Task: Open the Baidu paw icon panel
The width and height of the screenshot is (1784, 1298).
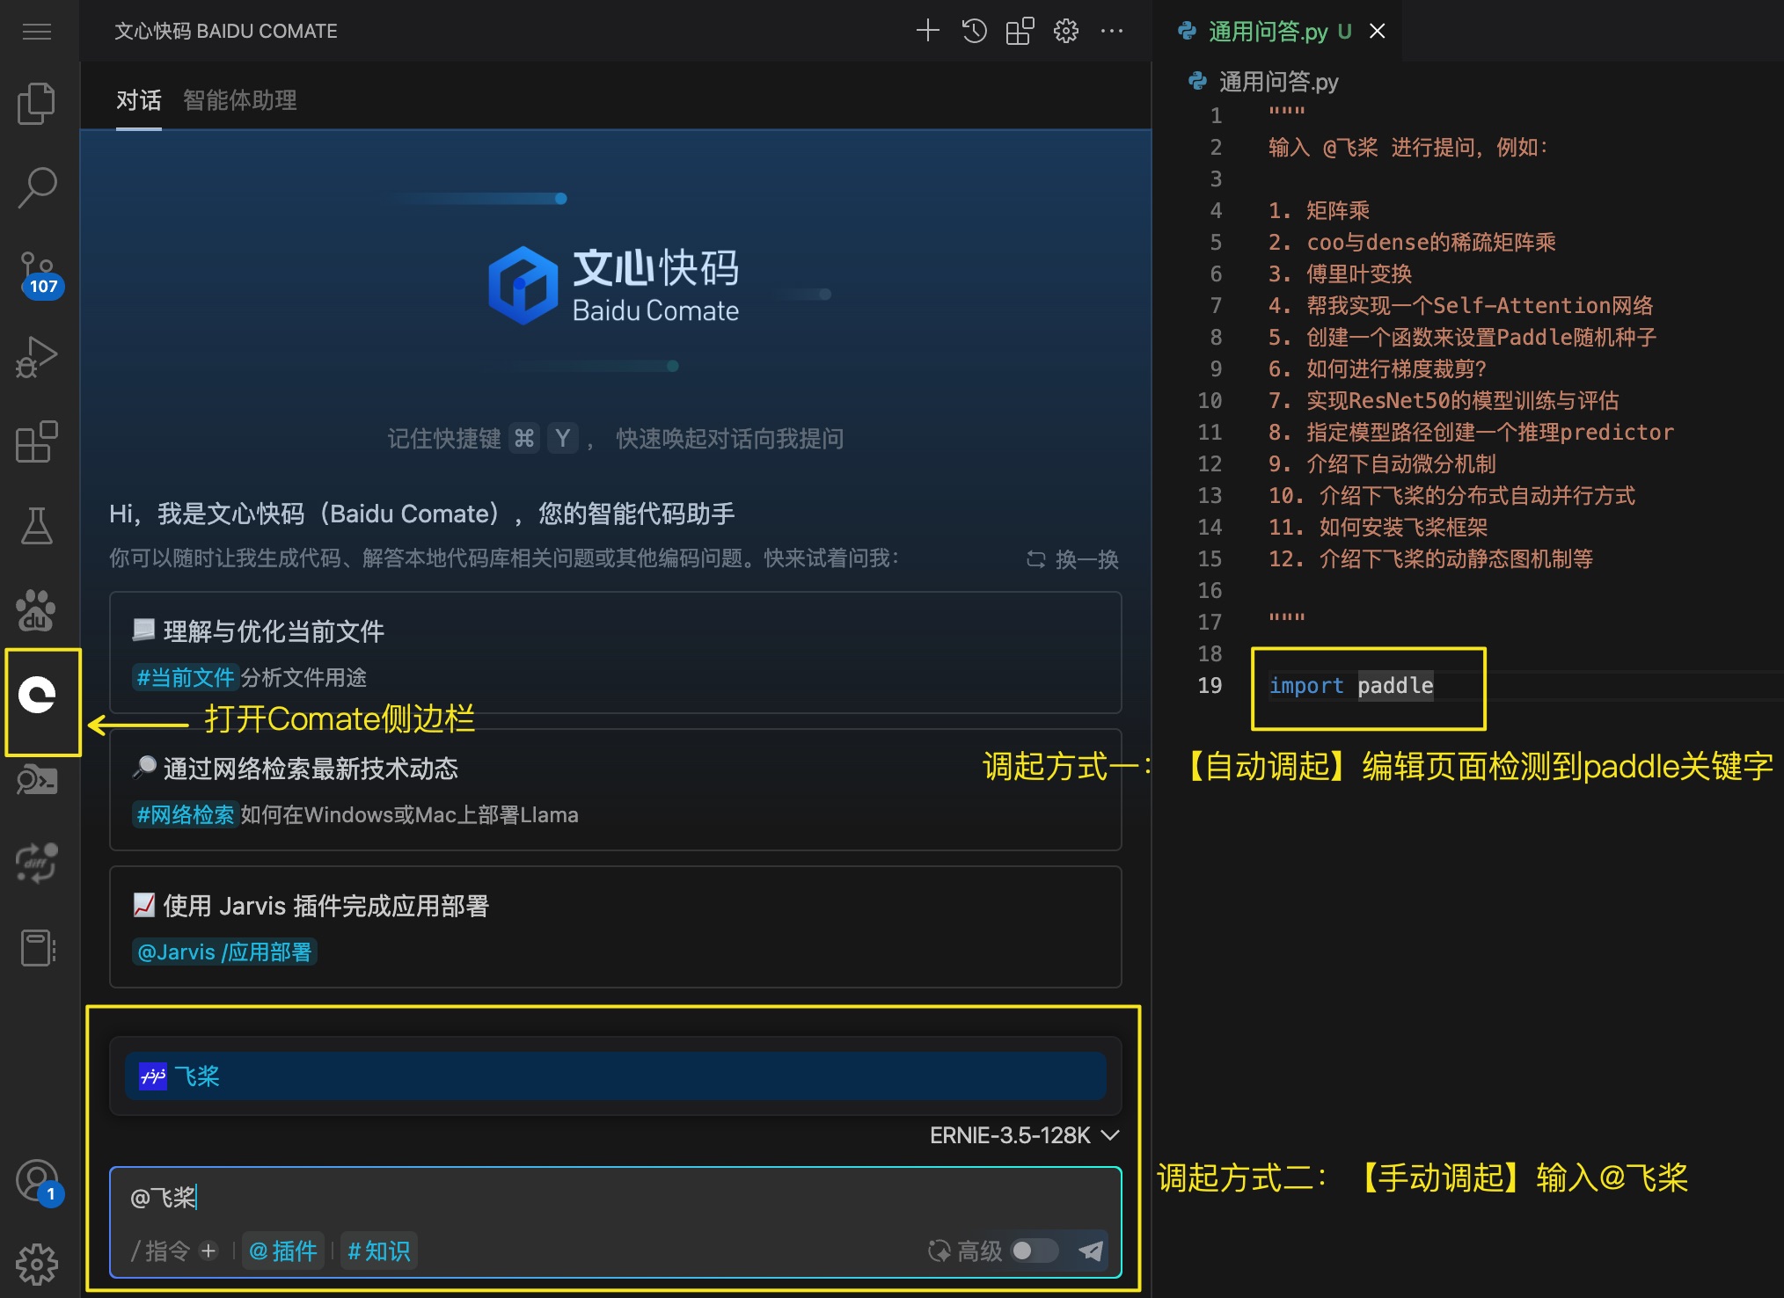Action: [x=37, y=610]
